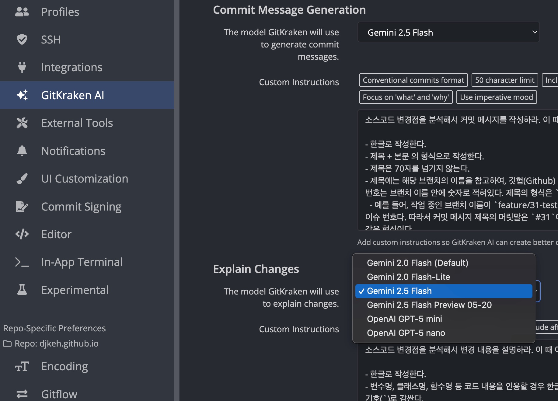Click the External Tools wrench icon
Screen dimensions: 558x401
pyautogui.click(x=22, y=123)
